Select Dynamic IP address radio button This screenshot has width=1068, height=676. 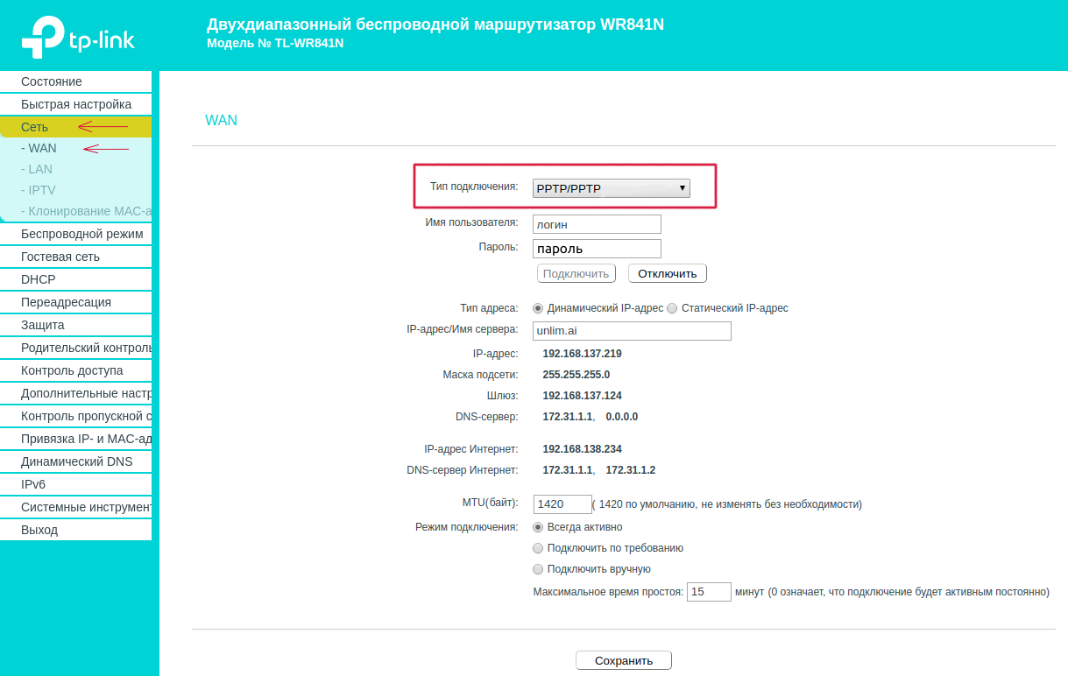coord(538,308)
